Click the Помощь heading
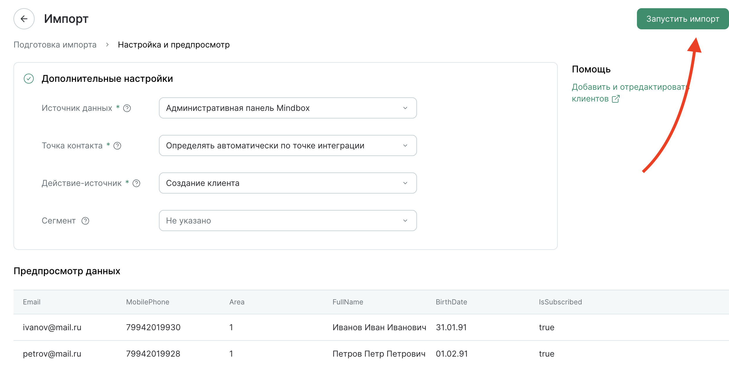 (x=591, y=69)
